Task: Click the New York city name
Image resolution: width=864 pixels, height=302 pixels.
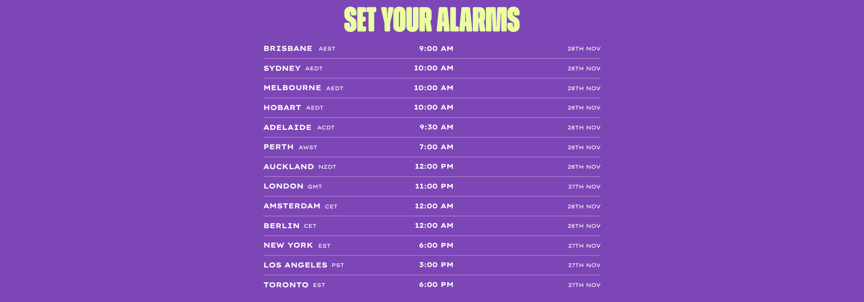Action: [288, 245]
